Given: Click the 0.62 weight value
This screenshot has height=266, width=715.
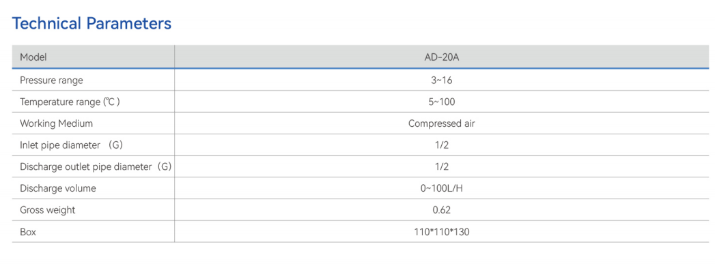Looking at the screenshot, I should [x=441, y=210].
